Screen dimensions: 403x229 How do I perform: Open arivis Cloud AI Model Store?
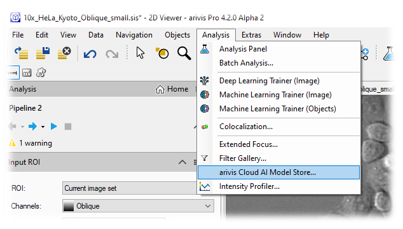point(279,172)
